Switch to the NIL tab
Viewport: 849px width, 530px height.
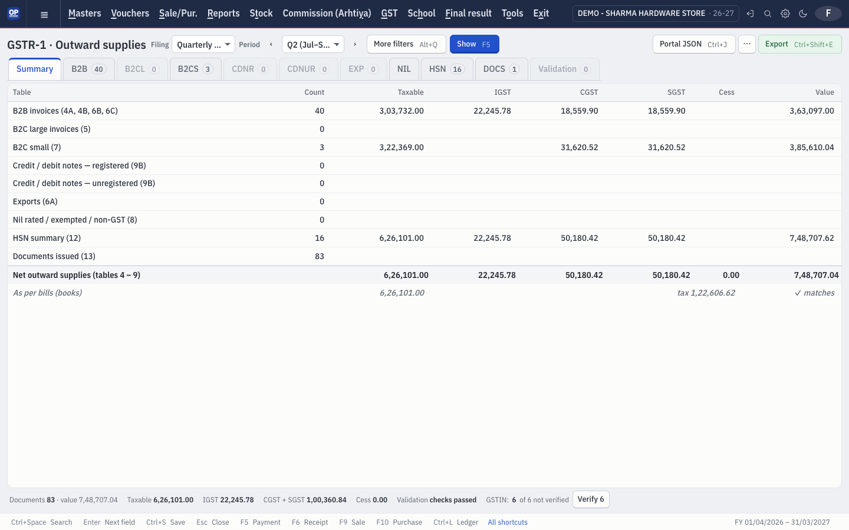404,69
